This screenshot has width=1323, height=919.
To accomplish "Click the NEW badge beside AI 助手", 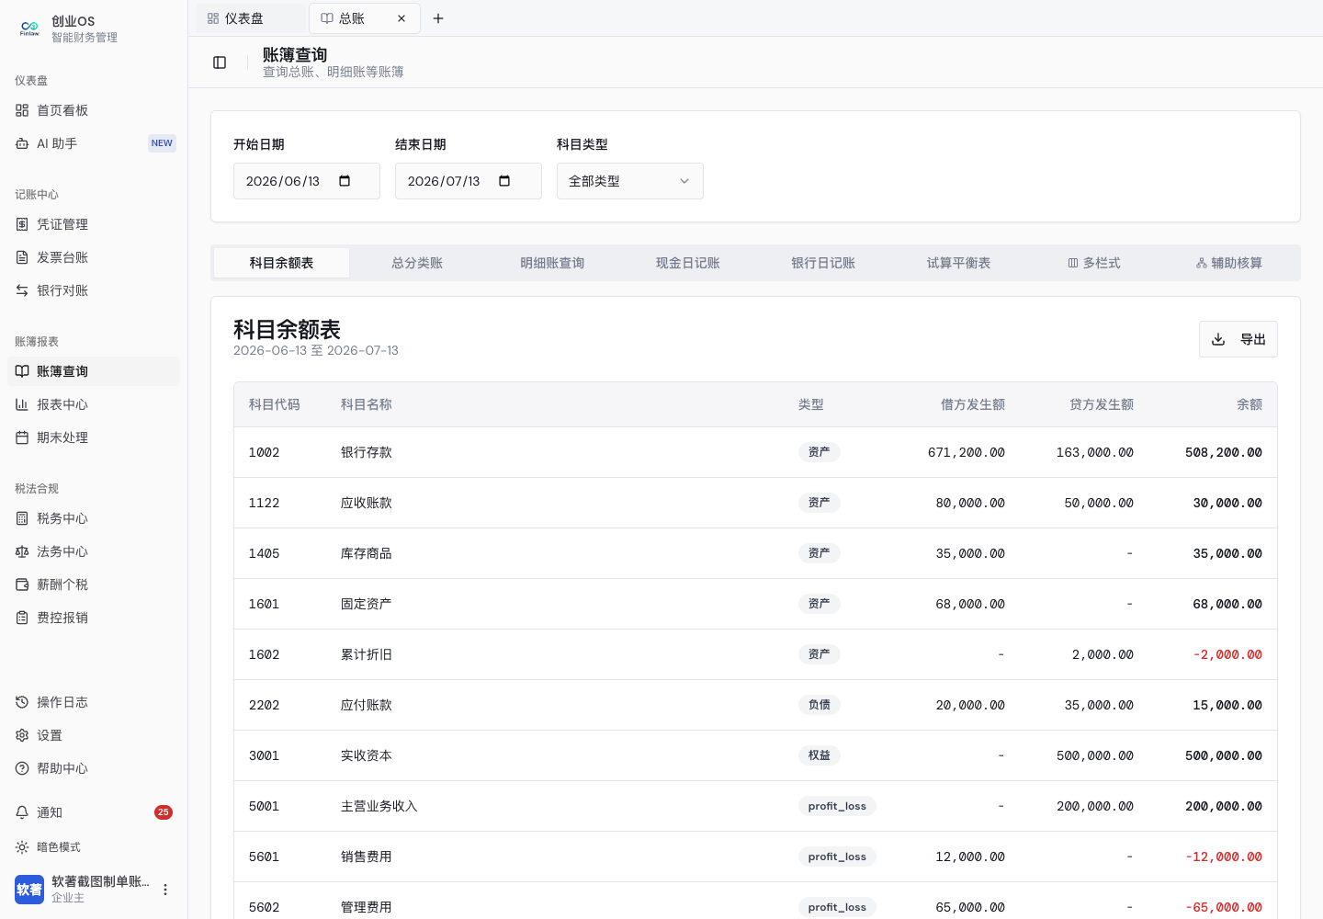I will pyautogui.click(x=162, y=143).
